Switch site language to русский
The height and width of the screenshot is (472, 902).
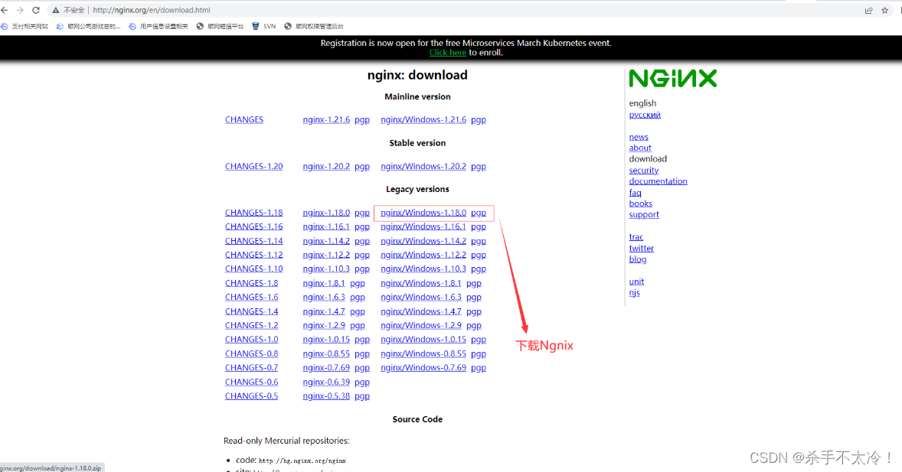[x=645, y=115]
